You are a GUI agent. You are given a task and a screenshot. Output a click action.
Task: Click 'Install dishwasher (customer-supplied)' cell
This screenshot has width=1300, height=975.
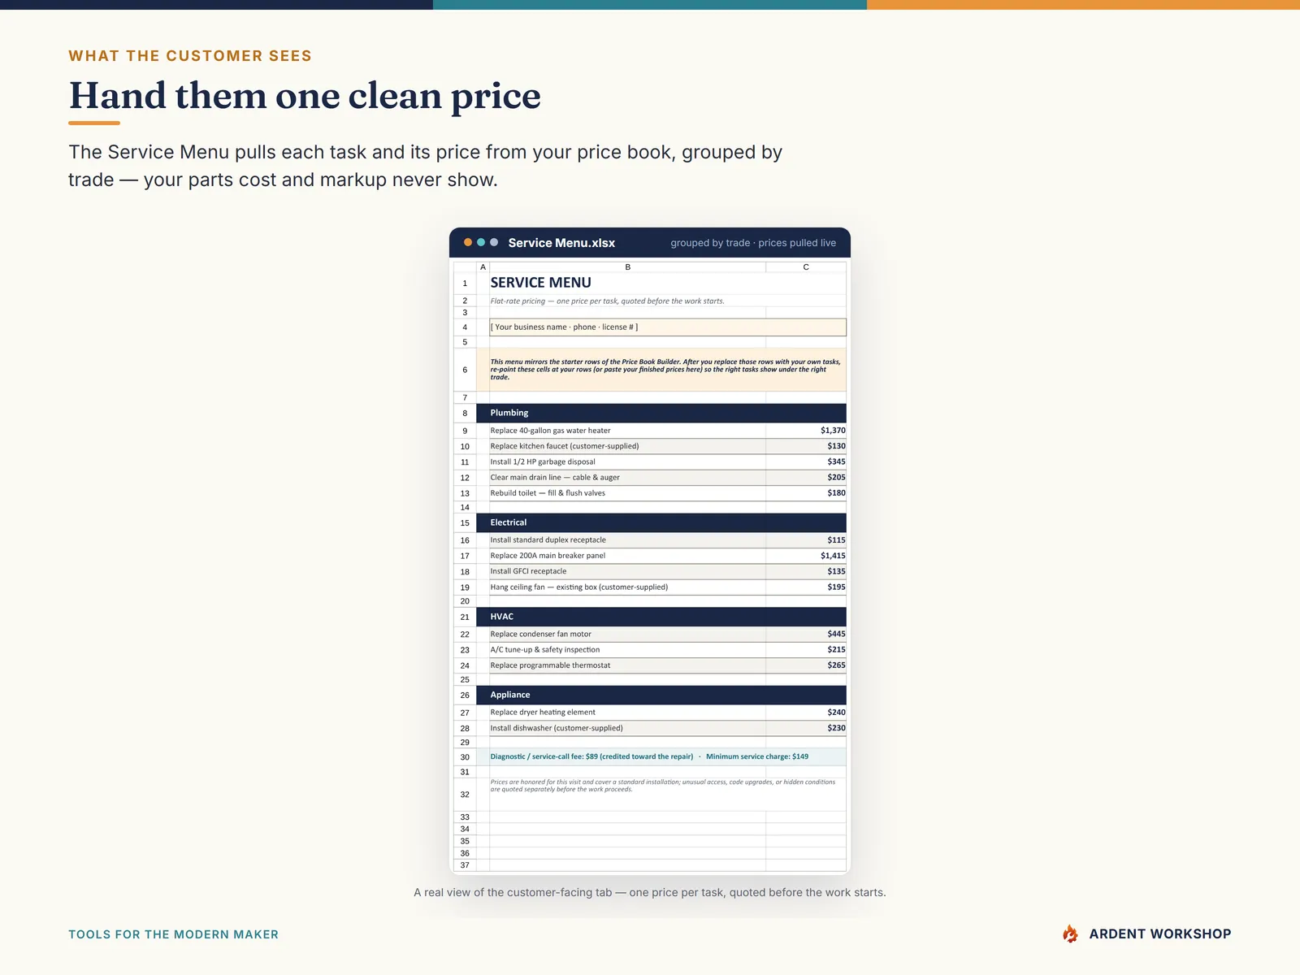click(627, 728)
